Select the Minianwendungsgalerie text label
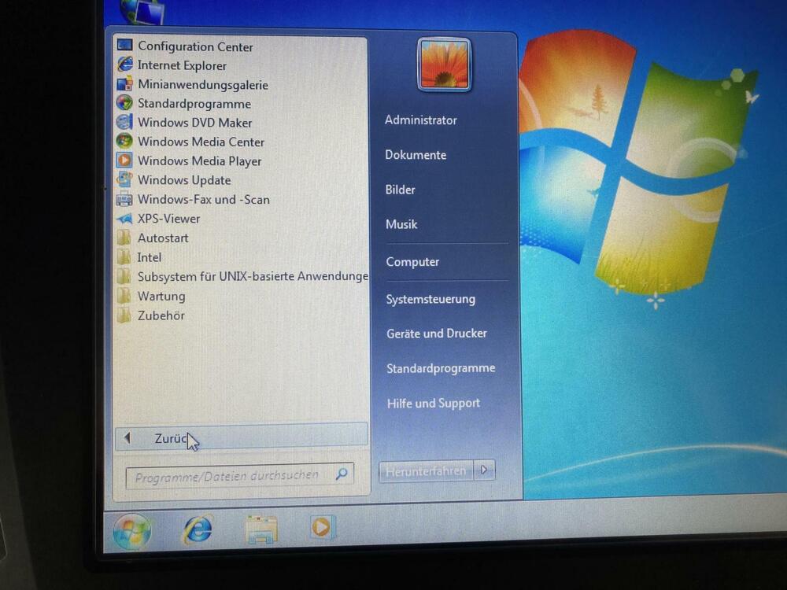This screenshot has width=787, height=590. pos(203,85)
